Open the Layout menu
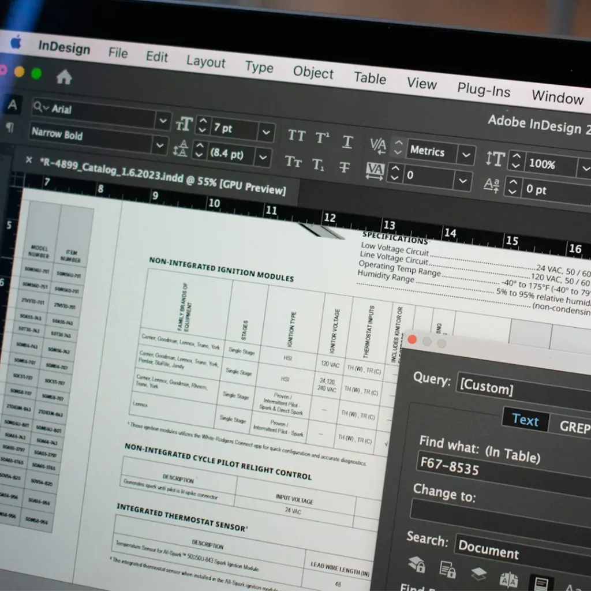The image size is (591, 591). pyautogui.click(x=206, y=61)
